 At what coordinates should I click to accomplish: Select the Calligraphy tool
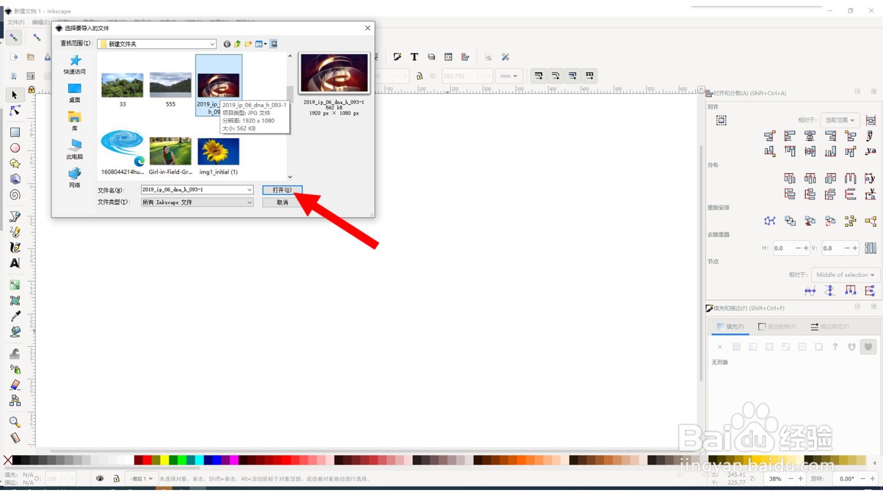click(15, 247)
